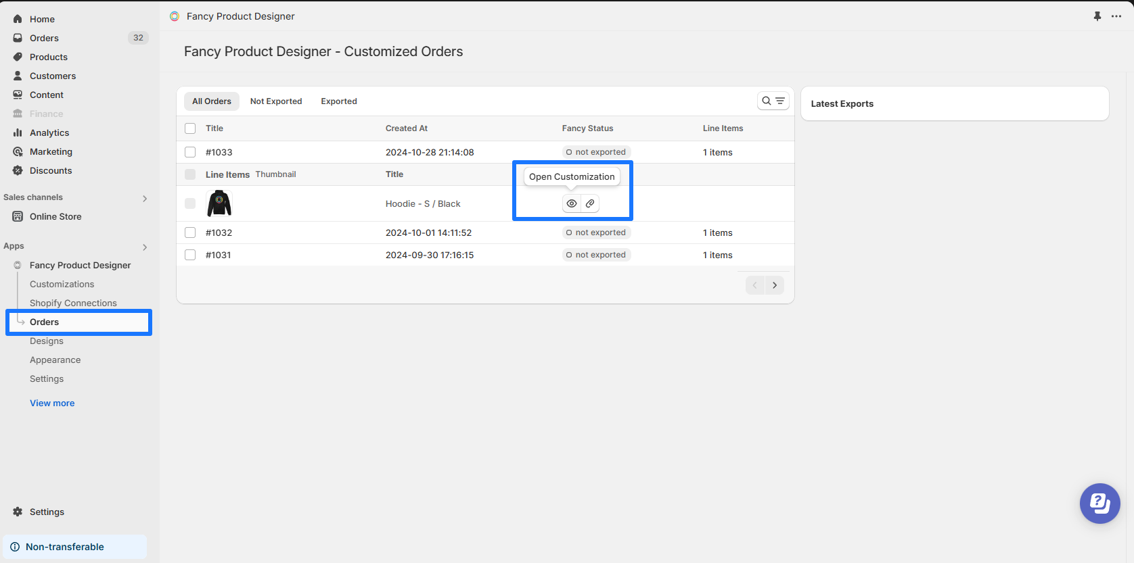Click the Non-transferable label
Viewport: 1134px width, 563px height.
(65, 547)
